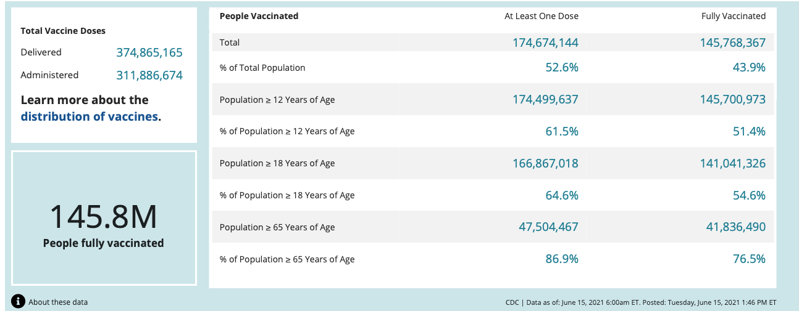Open the About these data link
This screenshot has width=799, height=311.
pos(58,302)
